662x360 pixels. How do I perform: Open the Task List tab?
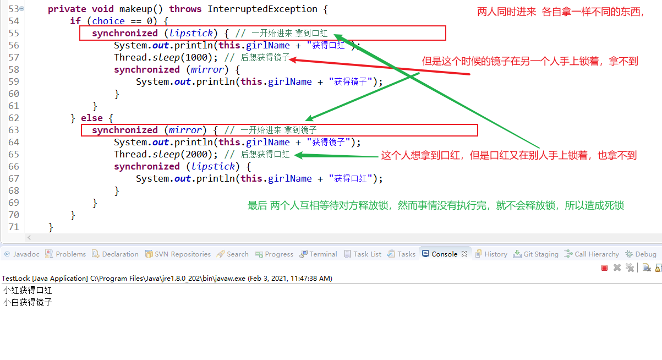click(363, 254)
